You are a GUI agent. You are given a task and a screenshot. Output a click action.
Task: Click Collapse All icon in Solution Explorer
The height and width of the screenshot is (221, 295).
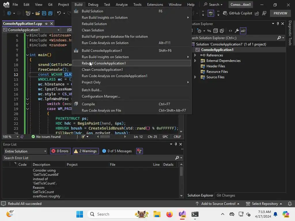[x=215, y=31]
